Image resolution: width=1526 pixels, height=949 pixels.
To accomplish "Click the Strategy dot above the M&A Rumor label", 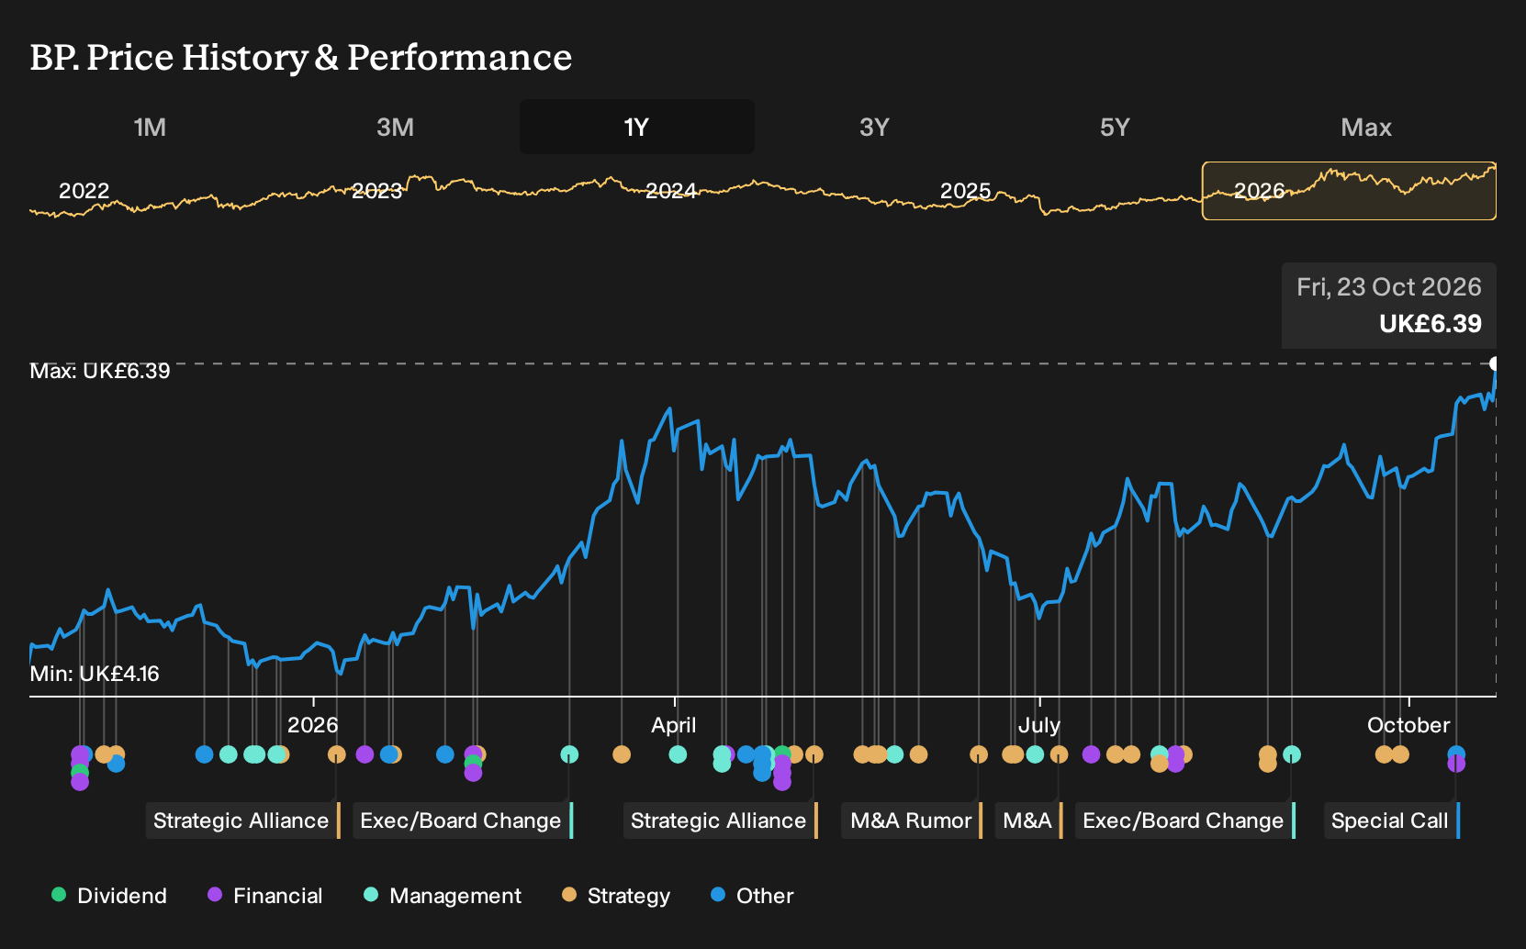I will 979,754.
